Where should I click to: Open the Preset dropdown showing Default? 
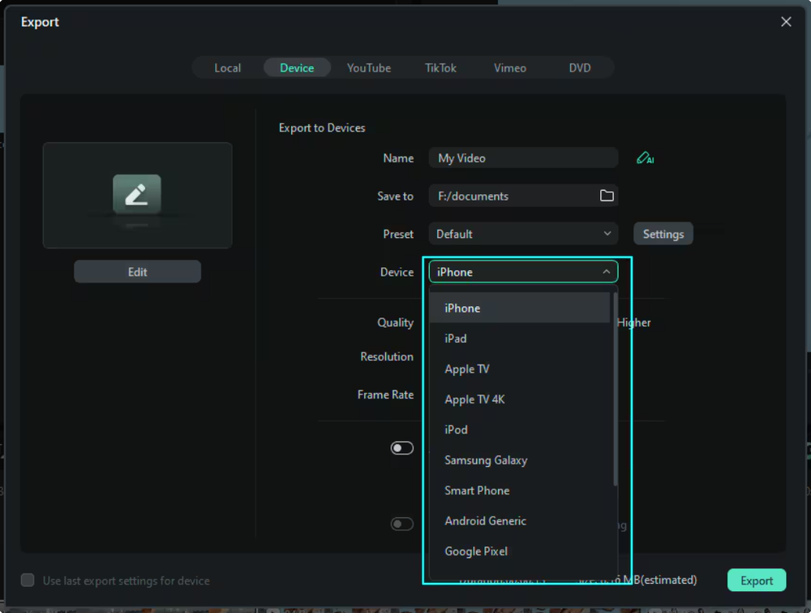pyautogui.click(x=523, y=233)
